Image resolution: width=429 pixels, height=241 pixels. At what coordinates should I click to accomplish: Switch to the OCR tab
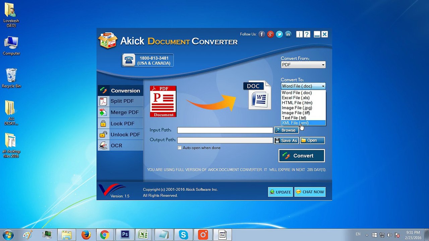coord(120,146)
